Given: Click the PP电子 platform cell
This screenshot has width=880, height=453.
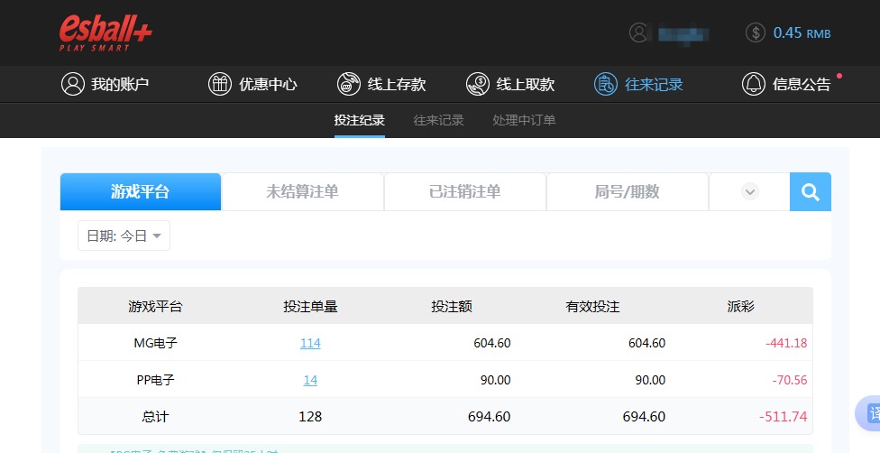Looking at the screenshot, I should 155,380.
